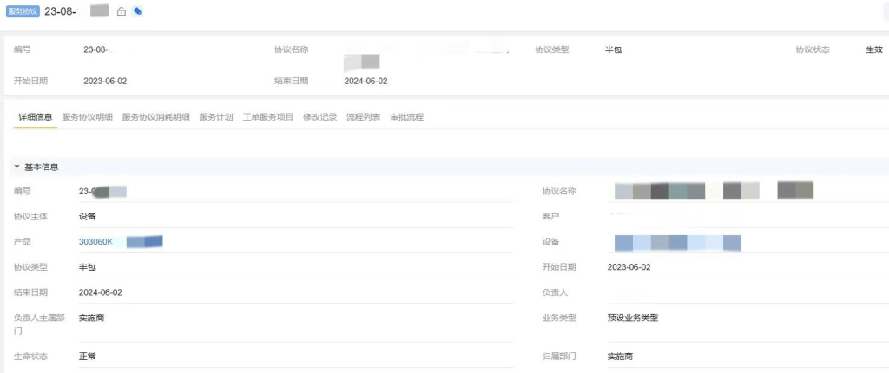
Task: View the 修改记录 tab
Action: 319,117
